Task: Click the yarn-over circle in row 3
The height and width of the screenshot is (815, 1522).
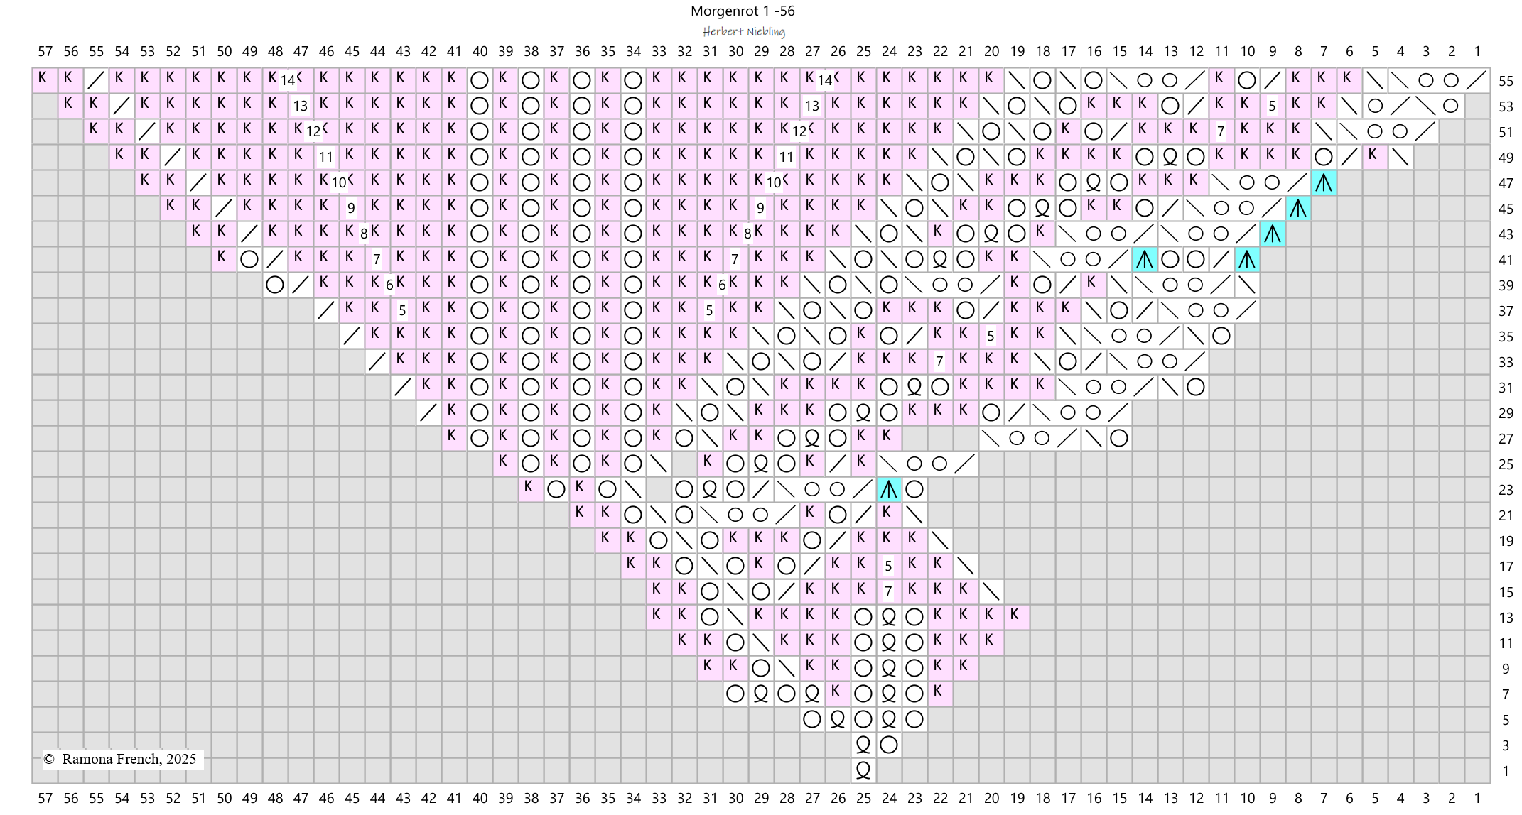Action: click(889, 745)
